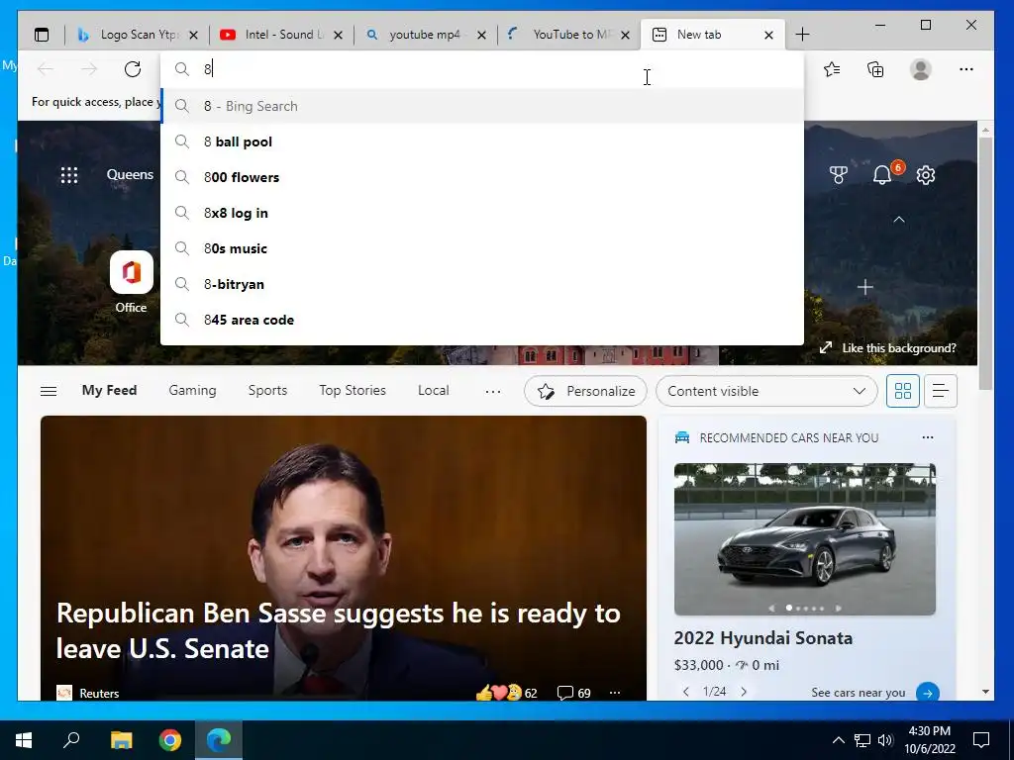
Task: Select the Sports feed tab
Action: pos(267,390)
